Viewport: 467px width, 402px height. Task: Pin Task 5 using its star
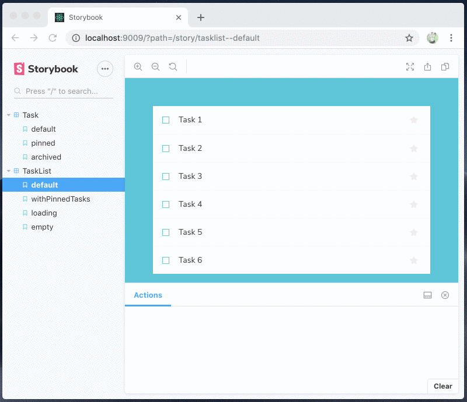pyautogui.click(x=414, y=232)
